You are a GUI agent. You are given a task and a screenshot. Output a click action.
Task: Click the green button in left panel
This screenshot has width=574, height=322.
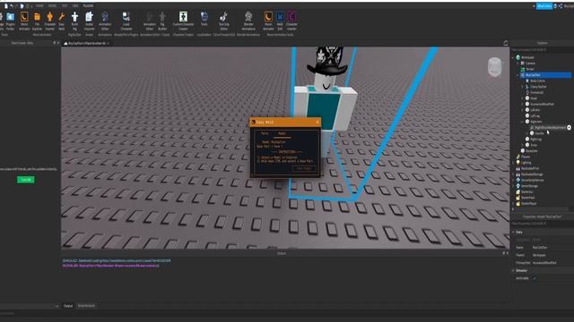coord(26,180)
